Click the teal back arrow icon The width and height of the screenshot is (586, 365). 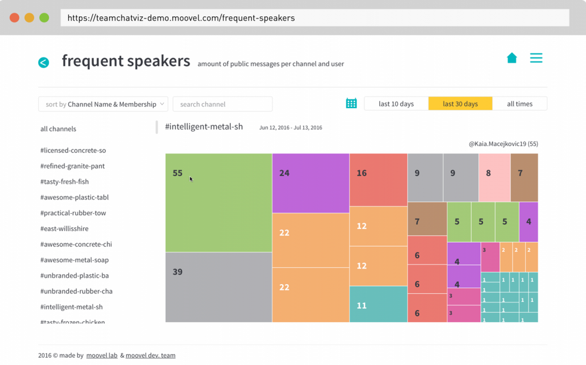point(44,63)
